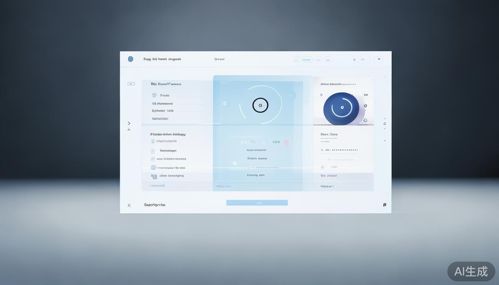Viewport: 499px width, 285px height.
Task: Click the dark blue circular knob in the right panel
Action: coord(342,108)
